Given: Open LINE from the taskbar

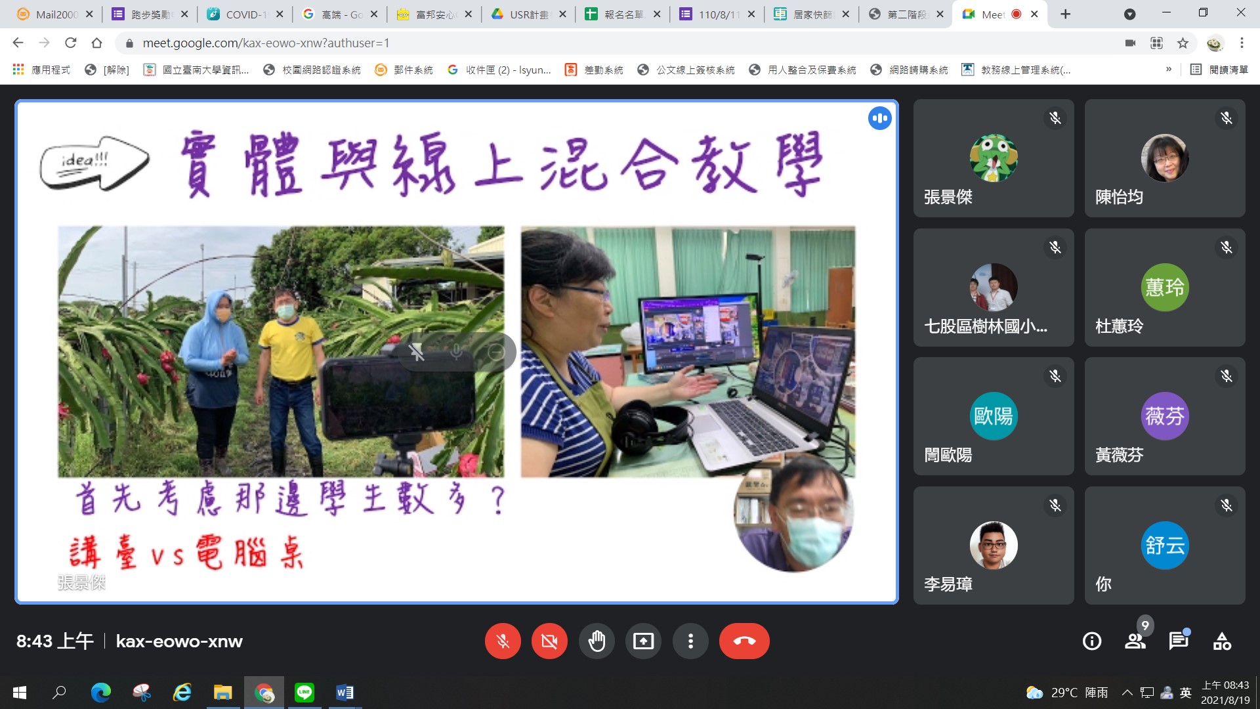Looking at the screenshot, I should [304, 693].
